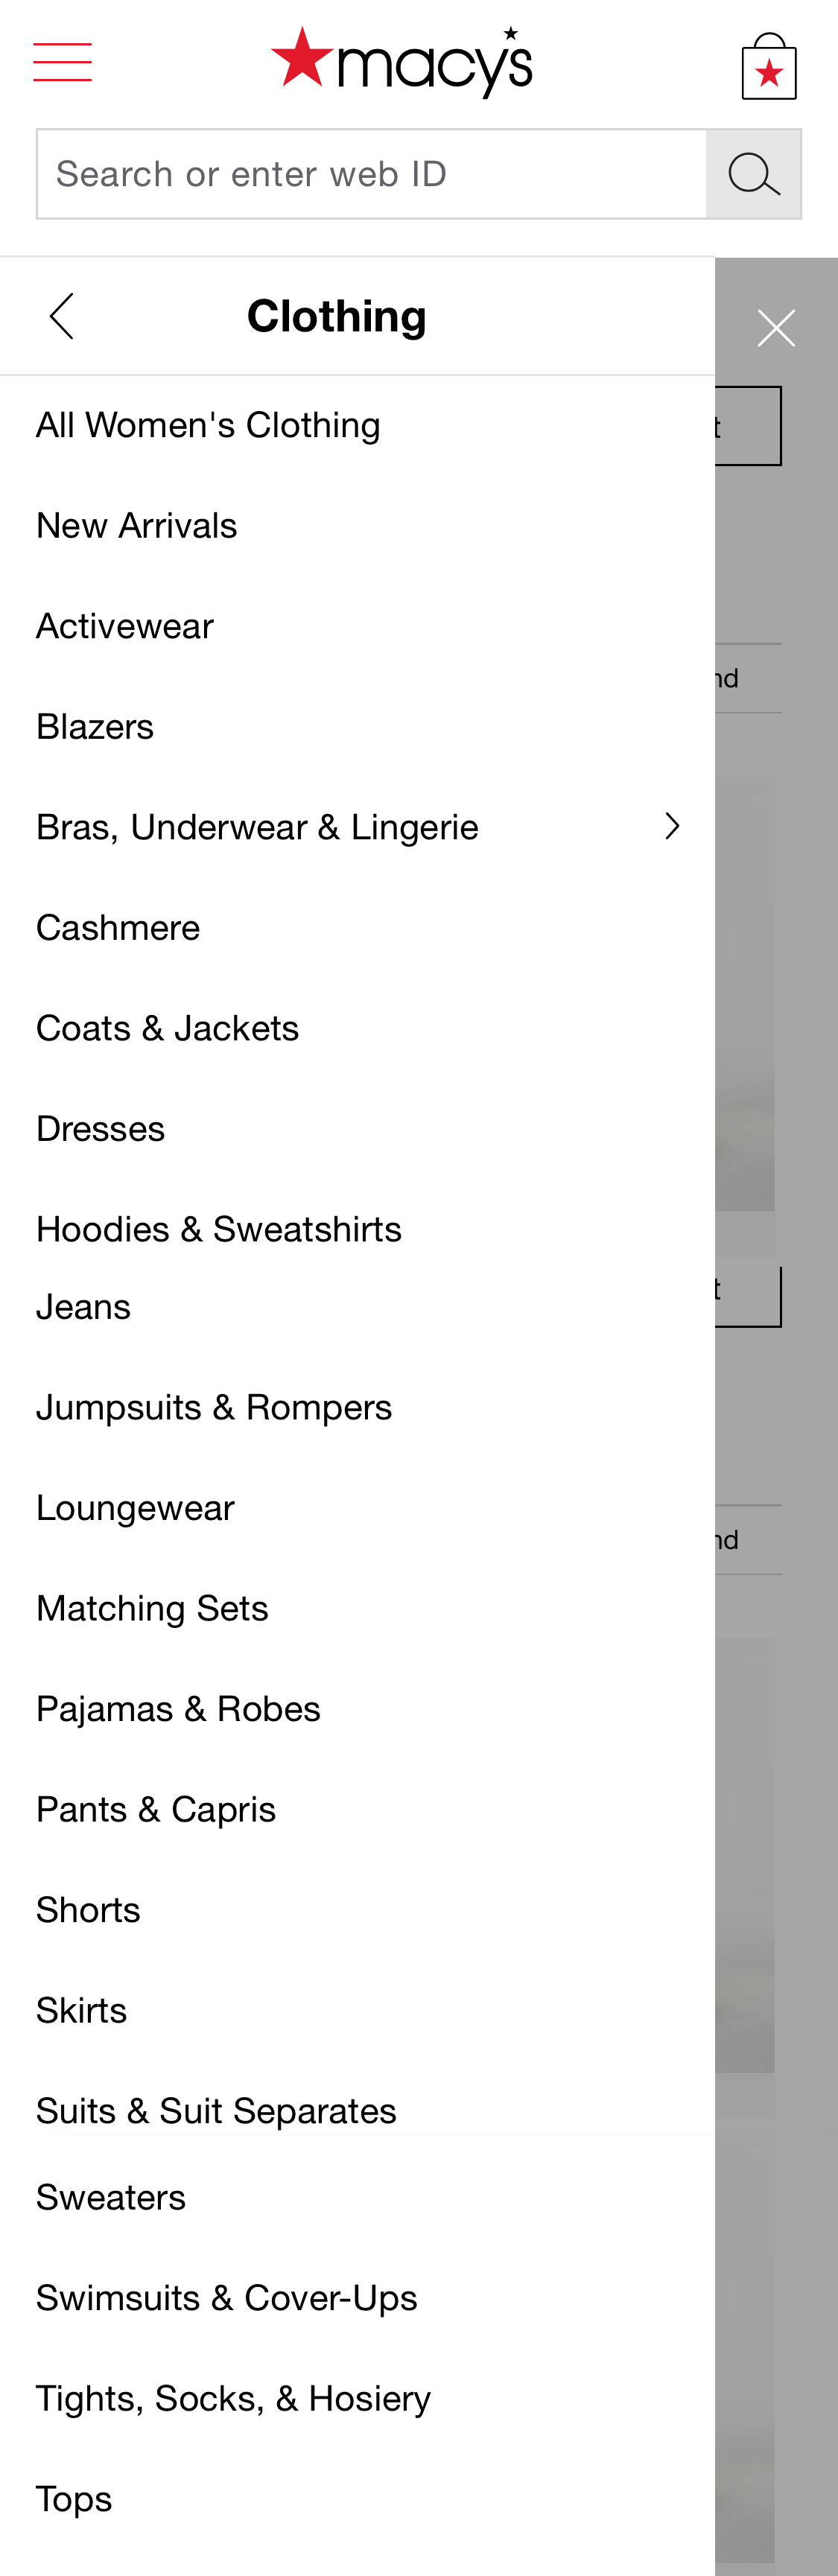Choose Dresses from the menu
Image resolution: width=838 pixels, height=2576 pixels.
(x=100, y=1128)
